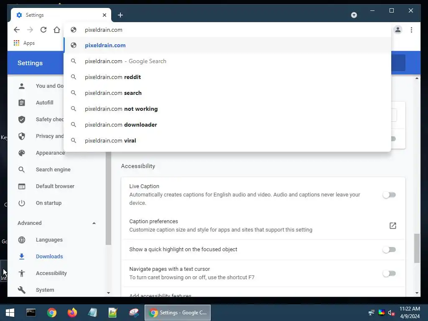Viewport: 428px width, 321px height.
Task: Open Privacy and security shield icon
Action: click(x=22, y=136)
